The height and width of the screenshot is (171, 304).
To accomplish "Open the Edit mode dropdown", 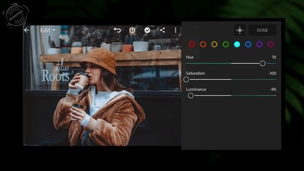I will [47, 30].
